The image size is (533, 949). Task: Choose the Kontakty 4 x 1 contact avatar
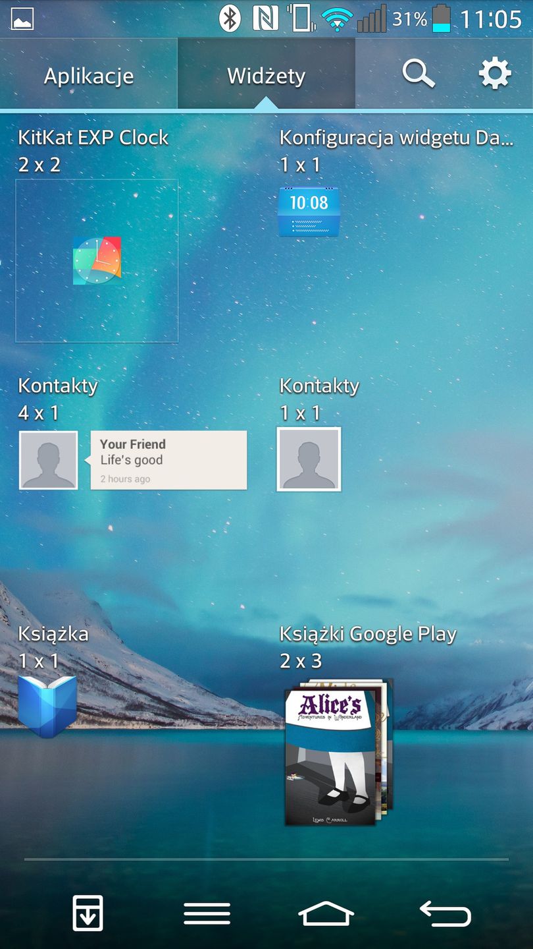(48, 460)
